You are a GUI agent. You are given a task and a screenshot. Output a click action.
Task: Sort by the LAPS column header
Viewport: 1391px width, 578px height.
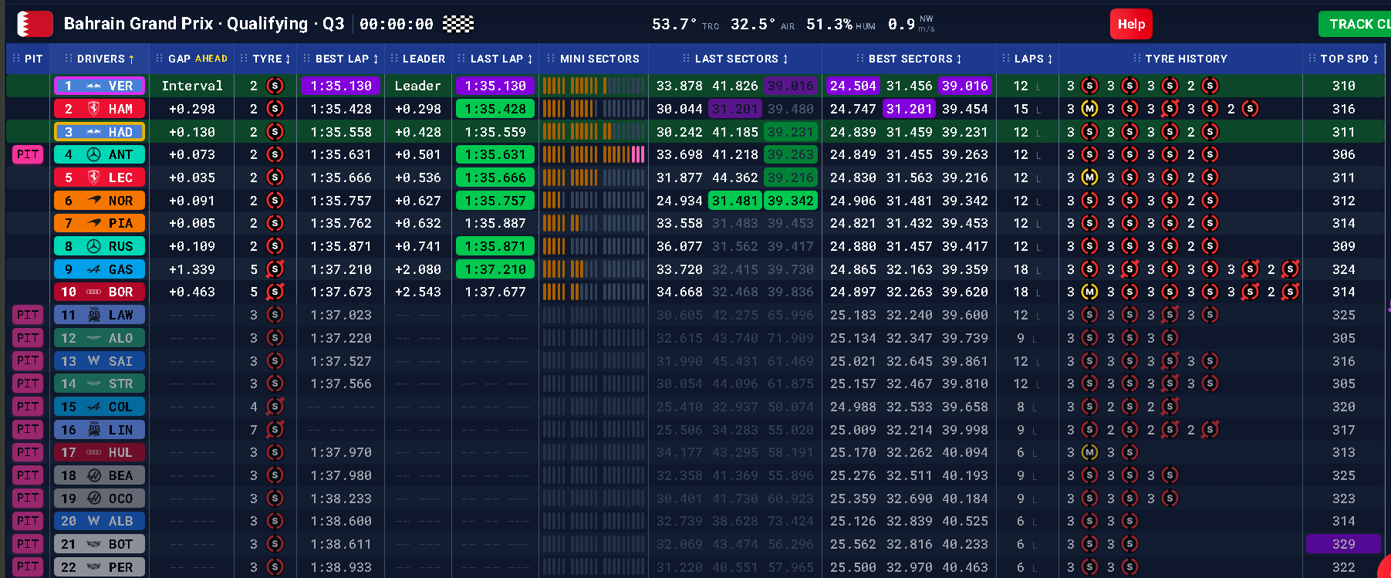pyautogui.click(x=1028, y=59)
